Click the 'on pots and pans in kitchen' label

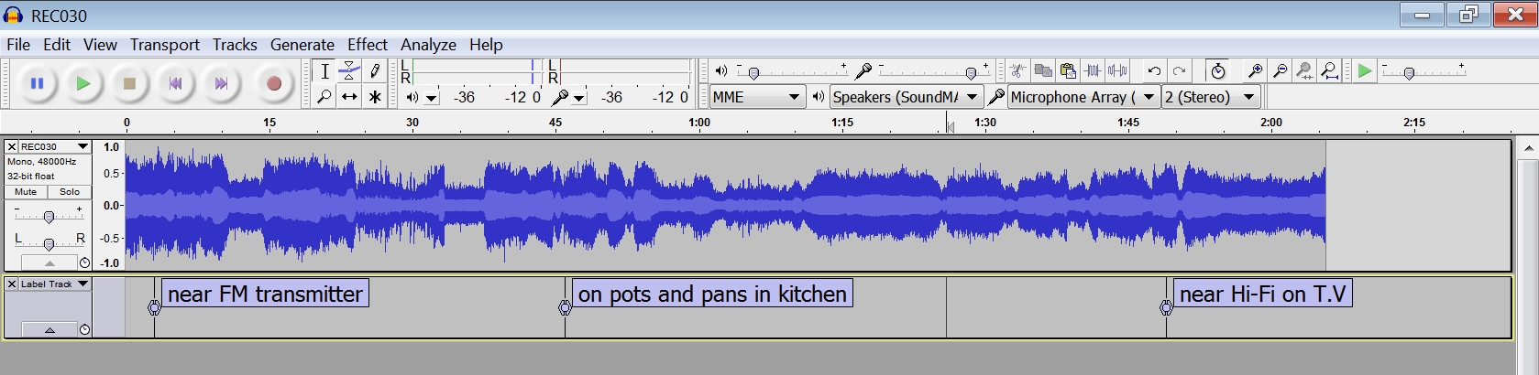pos(712,294)
